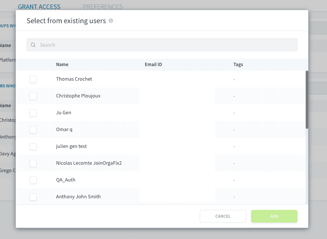The height and width of the screenshot is (239, 327).
Task: Click the name Thomas Crochet
Action: click(x=74, y=79)
